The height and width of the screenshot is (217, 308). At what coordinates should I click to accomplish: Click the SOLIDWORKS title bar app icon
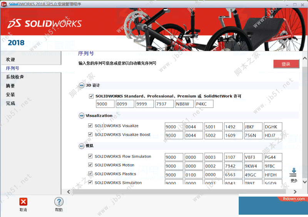(4, 4)
